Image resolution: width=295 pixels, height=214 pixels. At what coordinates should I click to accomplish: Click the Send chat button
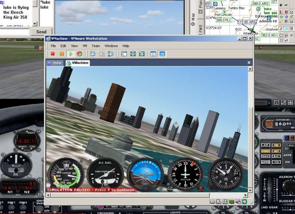[x=41, y=32]
